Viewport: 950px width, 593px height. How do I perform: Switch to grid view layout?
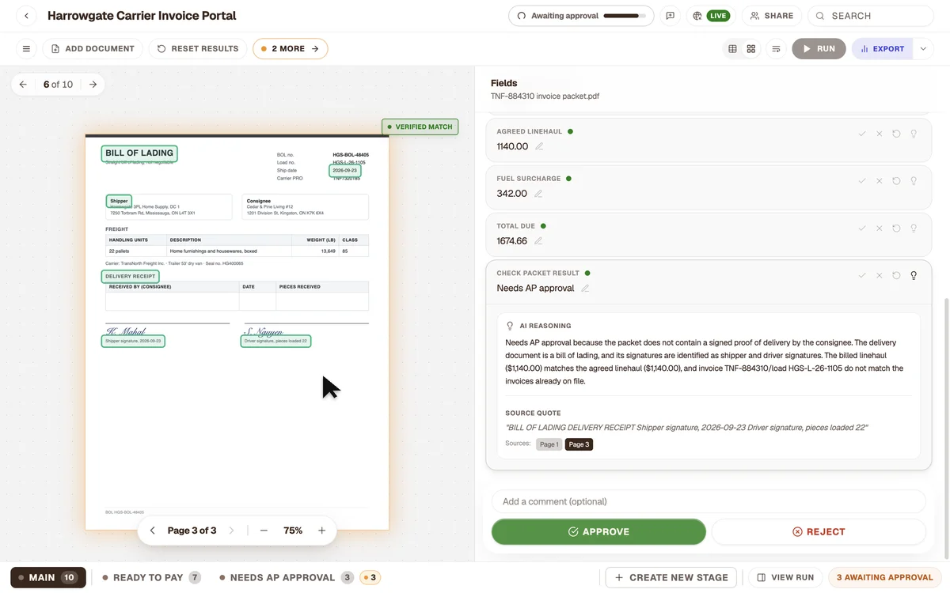click(x=751, y=49)
